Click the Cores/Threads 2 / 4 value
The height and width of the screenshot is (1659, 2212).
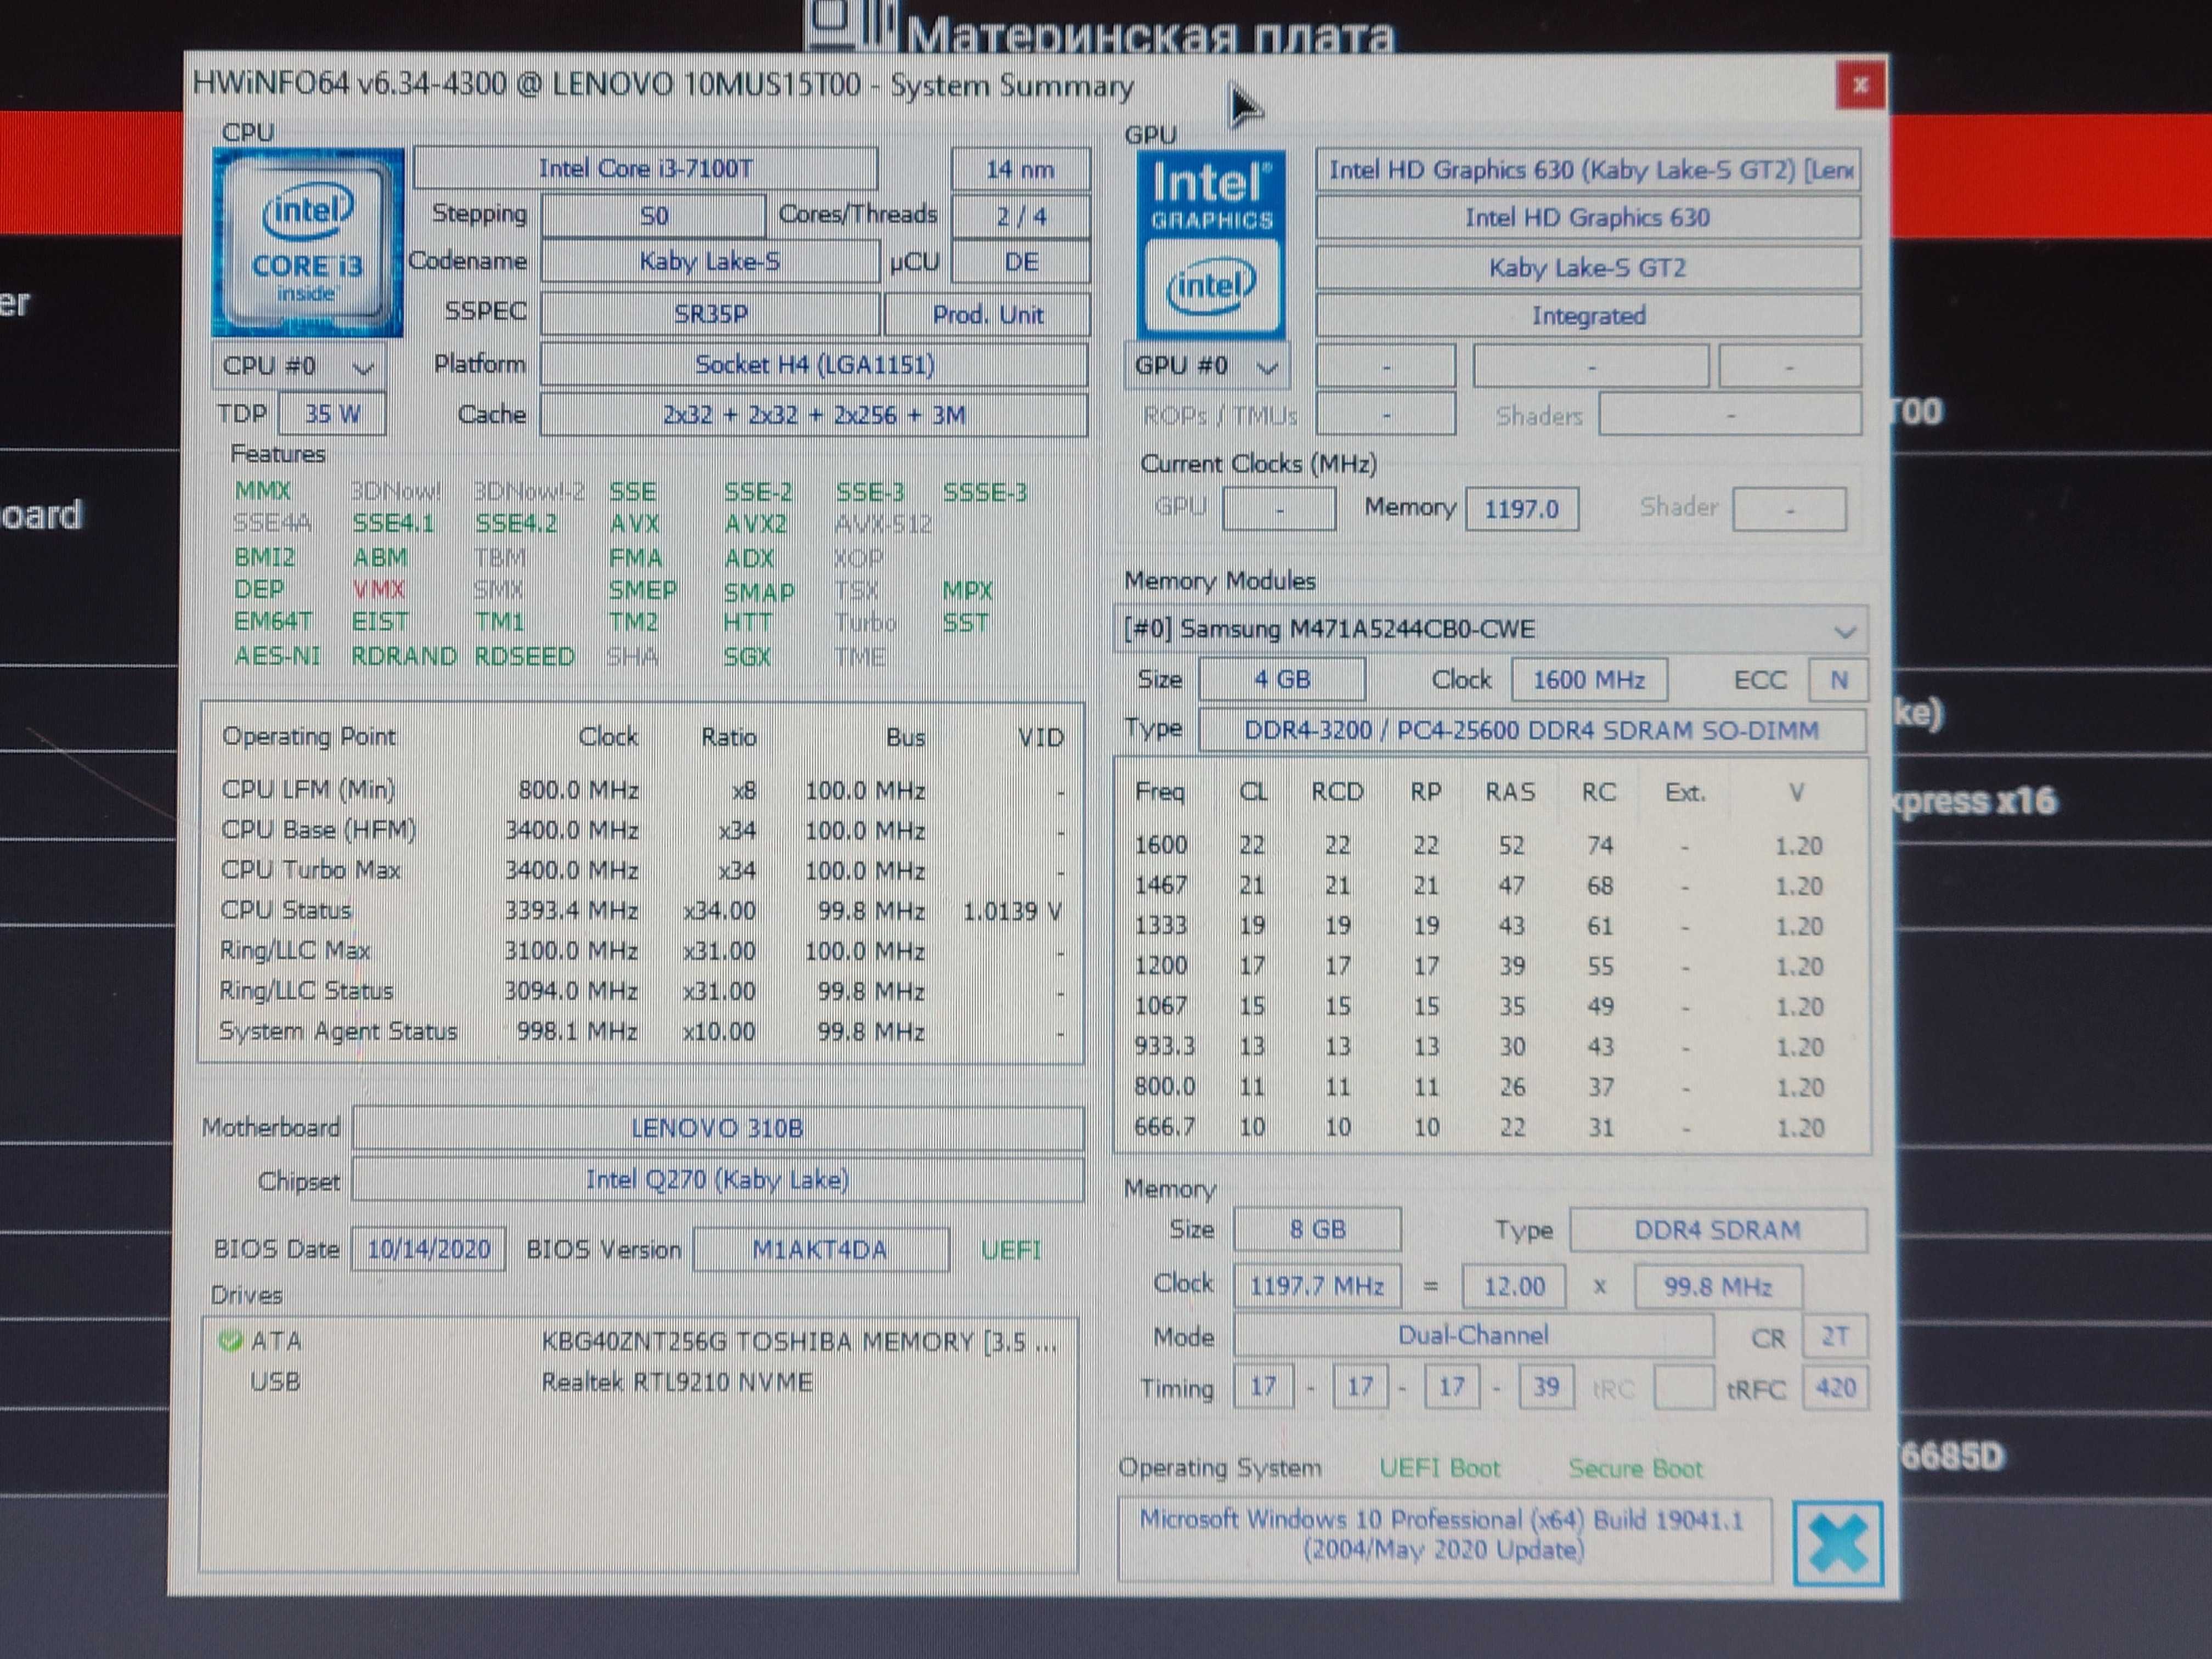1020,216
